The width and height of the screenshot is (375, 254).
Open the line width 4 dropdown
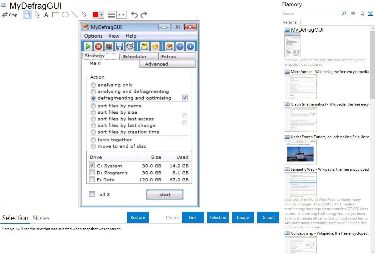coord(121,15)
